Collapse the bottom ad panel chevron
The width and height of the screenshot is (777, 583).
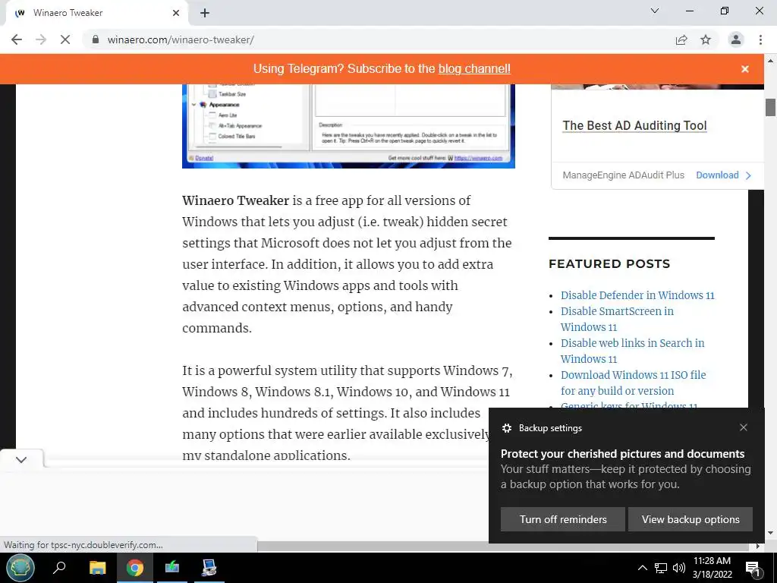[21, 459]
